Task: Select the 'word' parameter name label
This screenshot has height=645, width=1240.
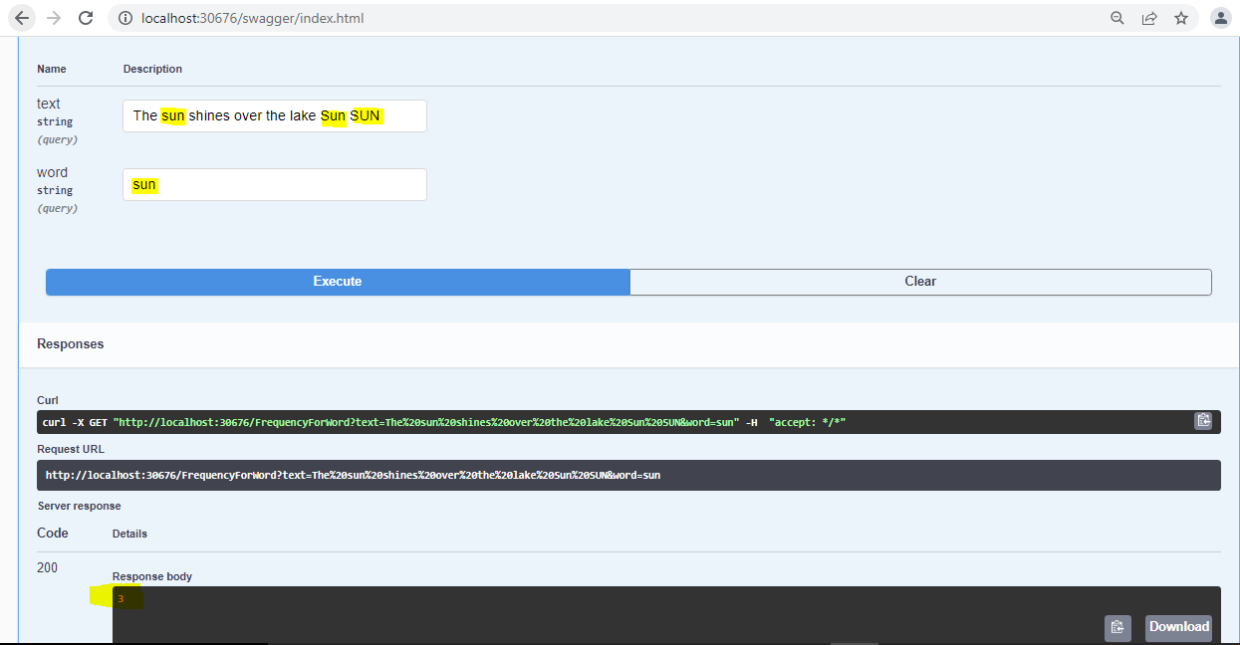Action: 52,172
